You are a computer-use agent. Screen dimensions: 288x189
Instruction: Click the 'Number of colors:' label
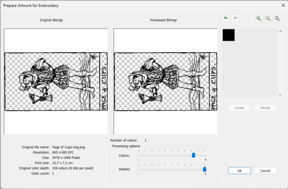tap(124, 140)
